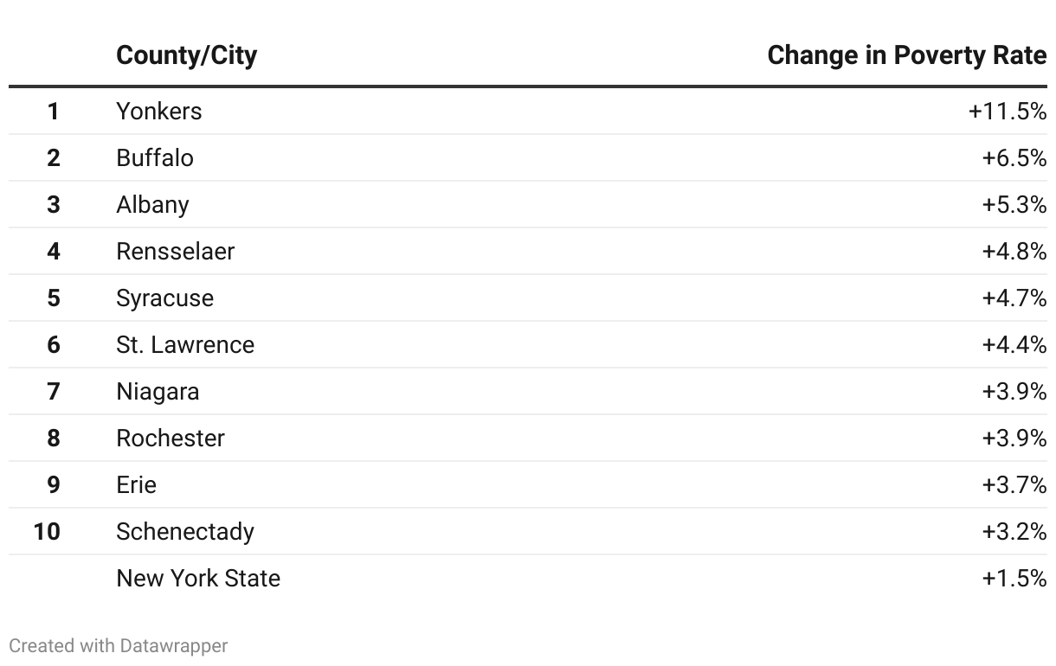Select the Yonkers row name
Screen dimensions: 1056x666
158,112
